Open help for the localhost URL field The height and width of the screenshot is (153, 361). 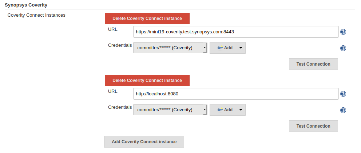tap(343, 94)
